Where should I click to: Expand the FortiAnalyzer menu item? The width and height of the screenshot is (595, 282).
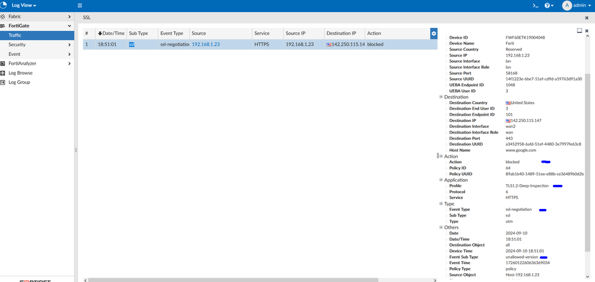[37, 64]
